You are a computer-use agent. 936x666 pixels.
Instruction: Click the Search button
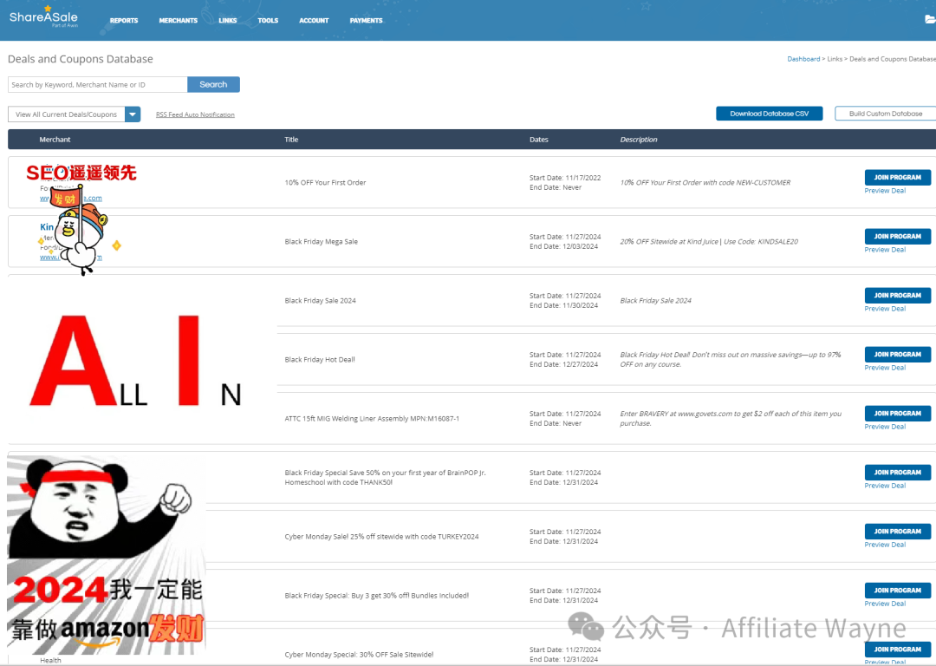pos(214,85)
